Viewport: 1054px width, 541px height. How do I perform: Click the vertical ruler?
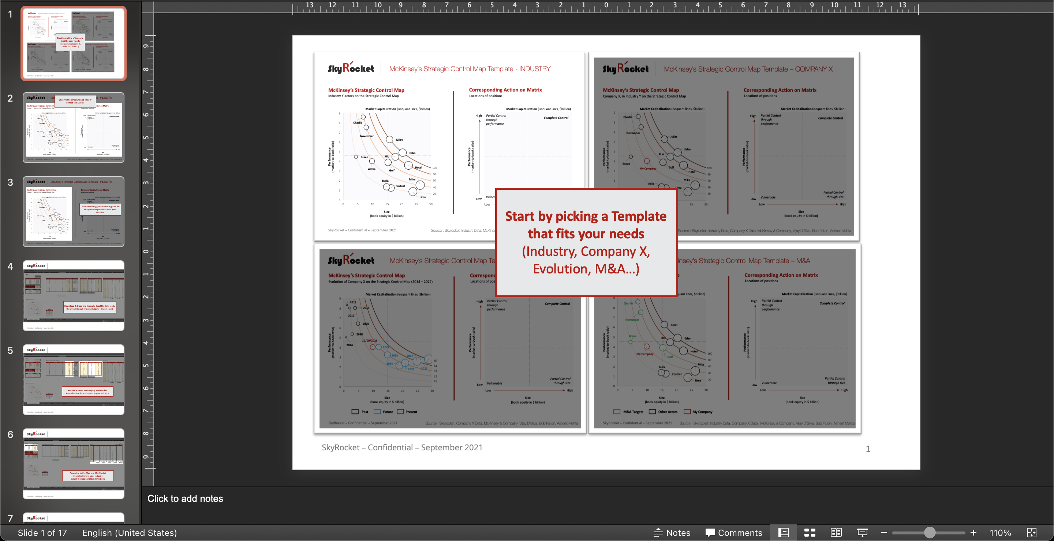point(148,252)
